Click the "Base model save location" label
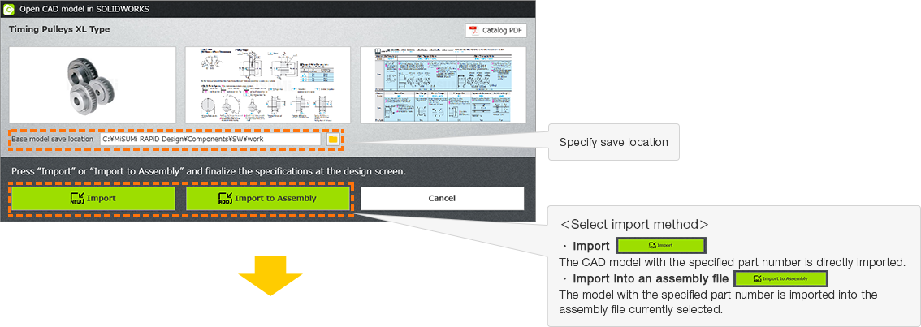This screenshot has height=327, width=921. click(53, 139)
